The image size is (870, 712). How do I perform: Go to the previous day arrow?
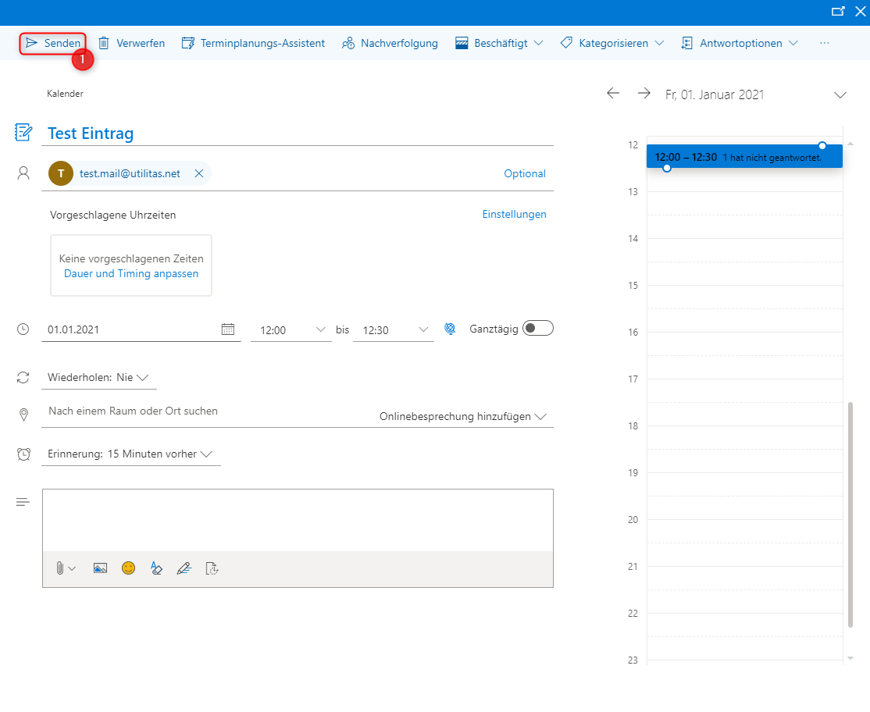(613, 94)
